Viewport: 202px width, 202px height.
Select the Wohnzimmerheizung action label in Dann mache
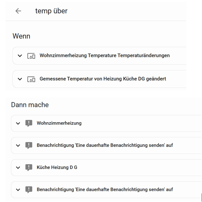coord(59,123)
